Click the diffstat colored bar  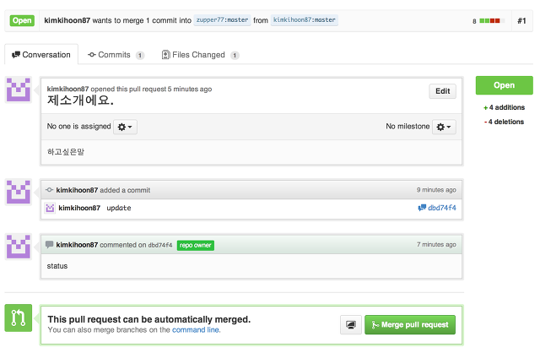[492, 20]
